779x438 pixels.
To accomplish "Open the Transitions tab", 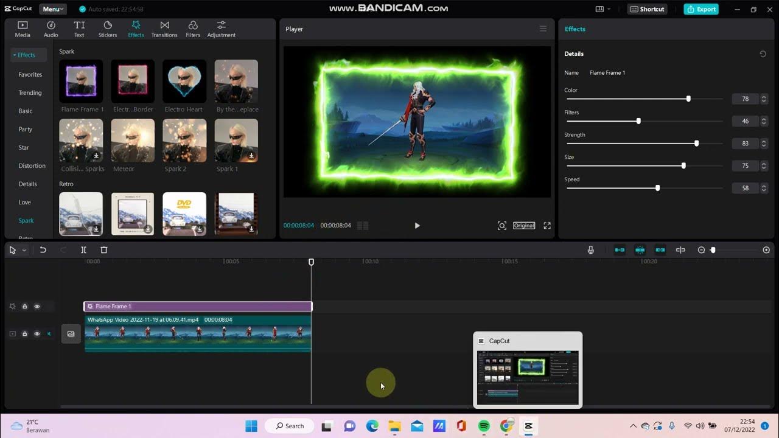I will (164, 29).
